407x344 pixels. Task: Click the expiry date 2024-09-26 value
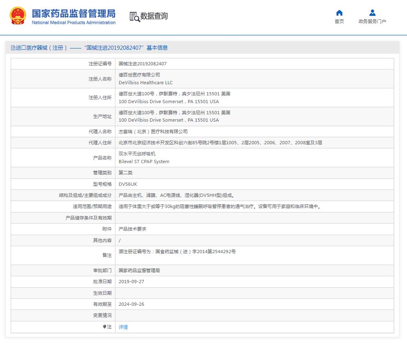[131, 304]
